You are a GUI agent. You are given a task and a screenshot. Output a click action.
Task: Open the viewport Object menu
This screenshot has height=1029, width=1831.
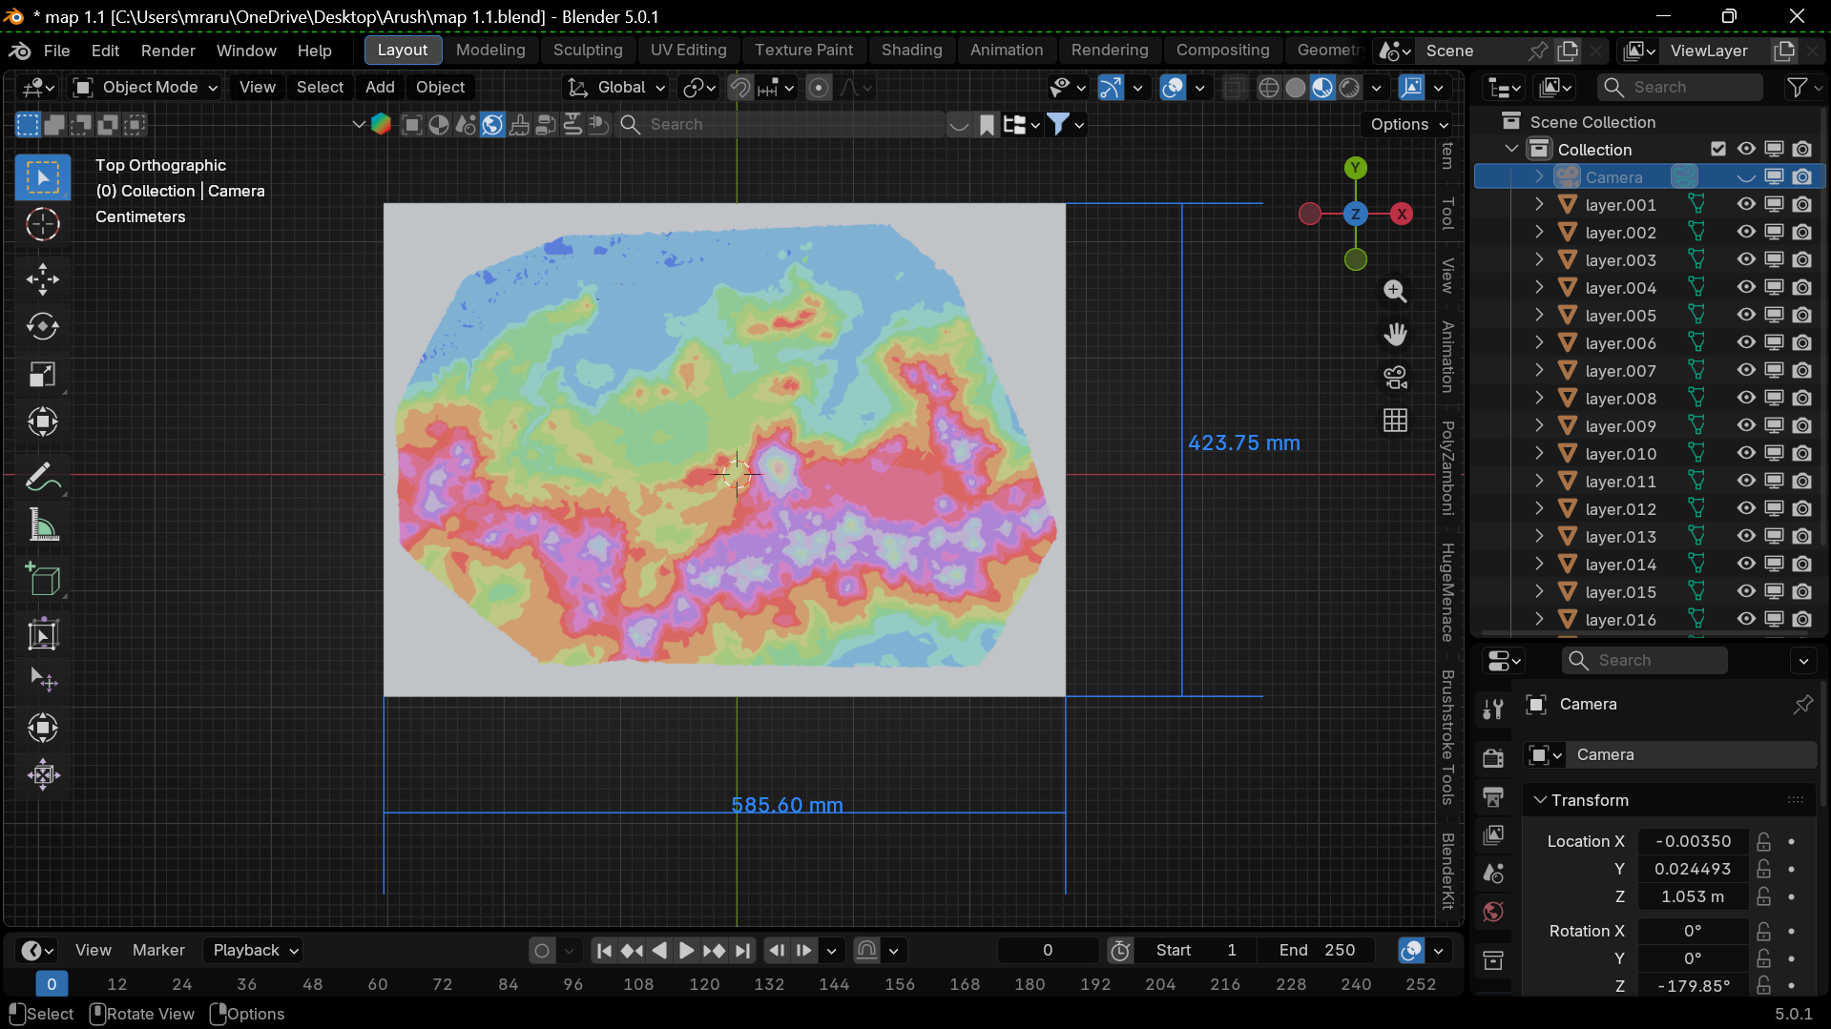[440, 88]
